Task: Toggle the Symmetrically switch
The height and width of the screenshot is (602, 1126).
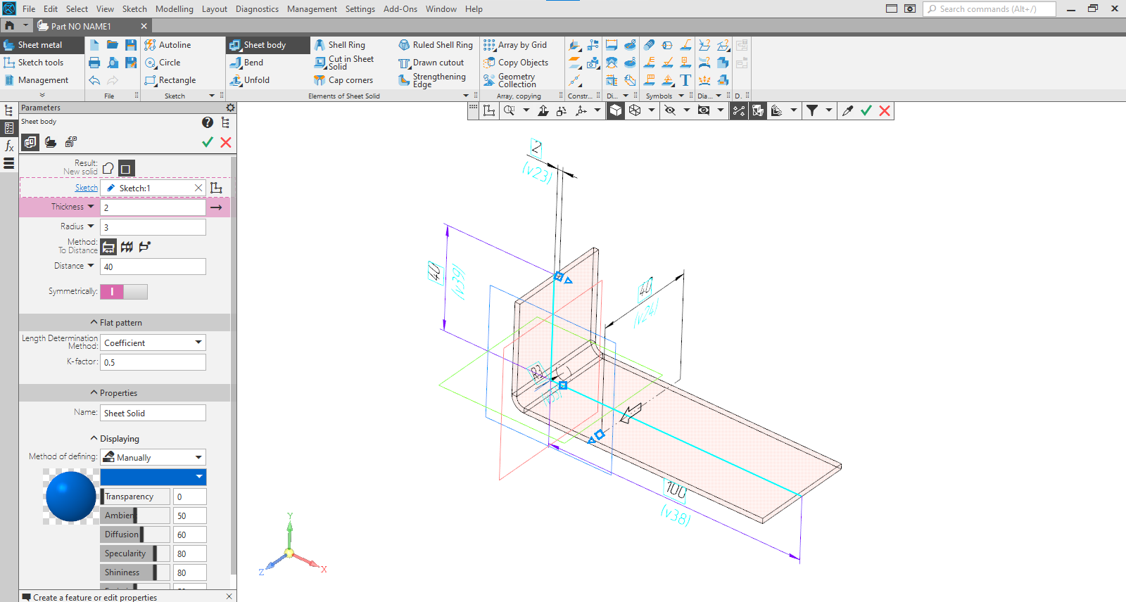Action: (x=124, y=292)
